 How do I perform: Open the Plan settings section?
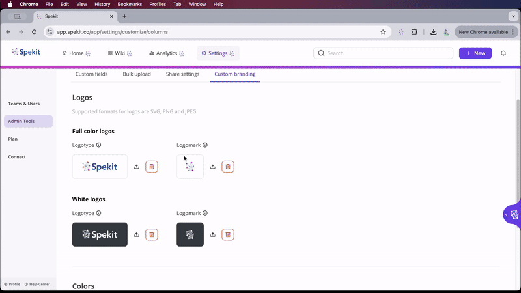click(x=13, y=139)
